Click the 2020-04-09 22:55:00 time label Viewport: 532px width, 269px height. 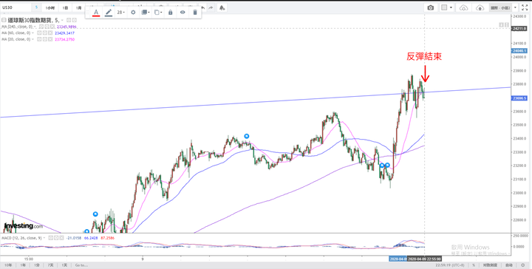[x=424, y=259]
